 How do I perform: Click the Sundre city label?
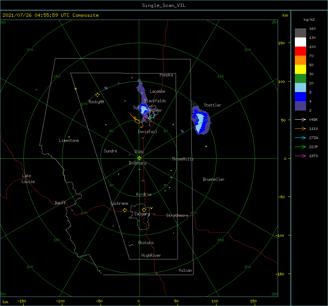pos(111,151)
